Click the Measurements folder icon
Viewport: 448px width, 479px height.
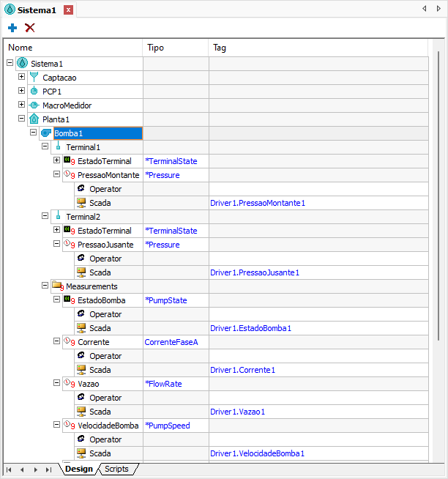click(x=57, y=286)
